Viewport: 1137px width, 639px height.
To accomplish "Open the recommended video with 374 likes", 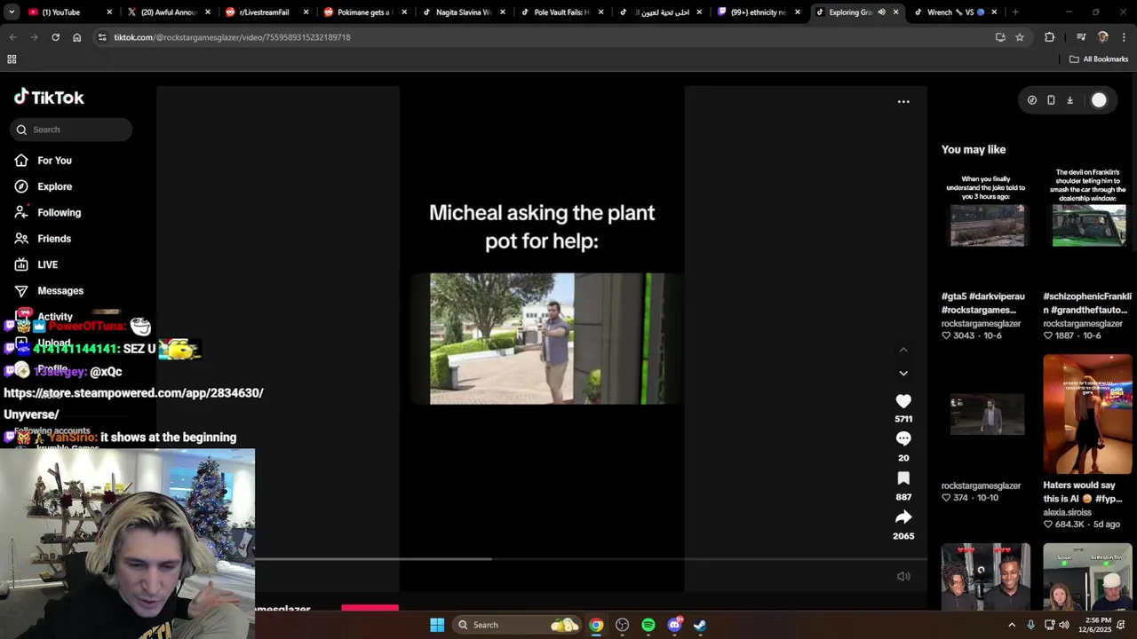I will tap(986, 414).
